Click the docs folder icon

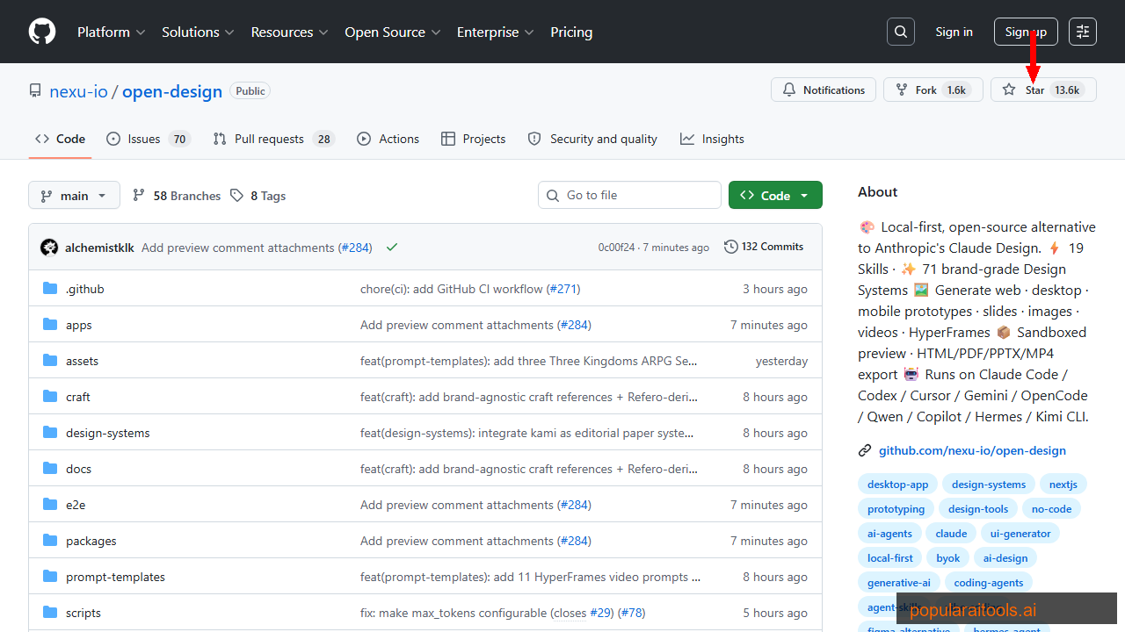tap(50, 469)
